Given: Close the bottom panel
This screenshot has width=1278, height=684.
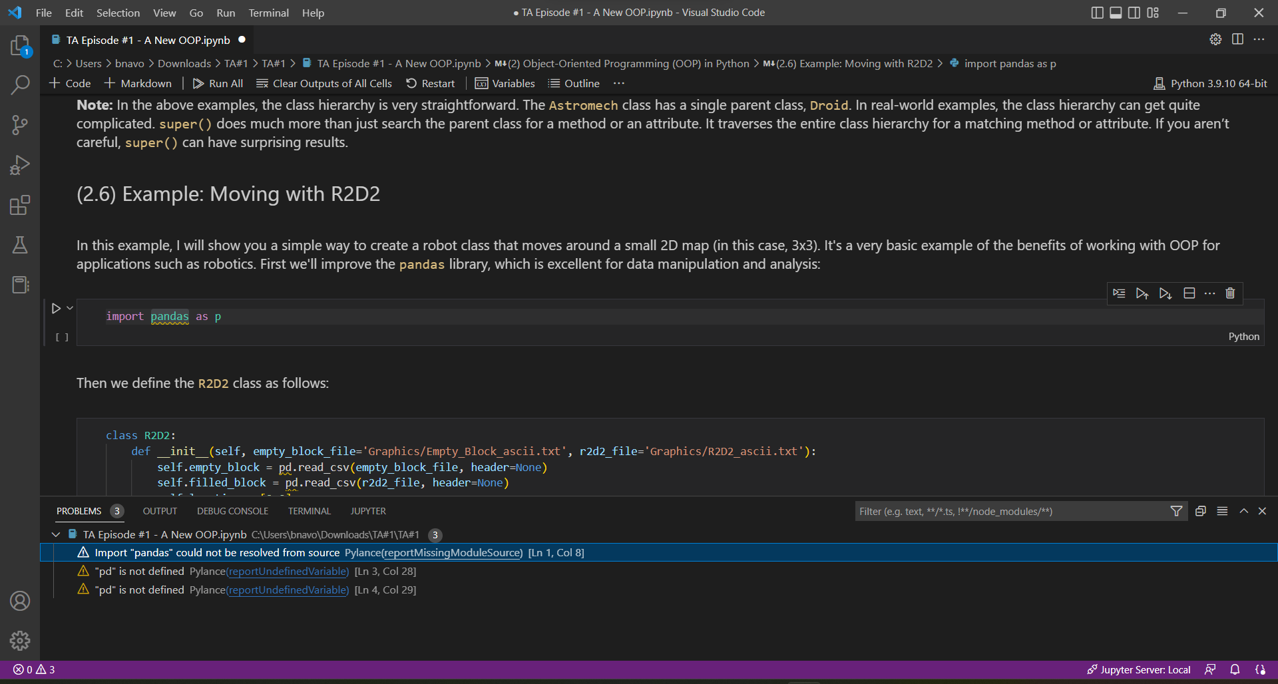Looking at the screenshot, I should point(1262,511).
